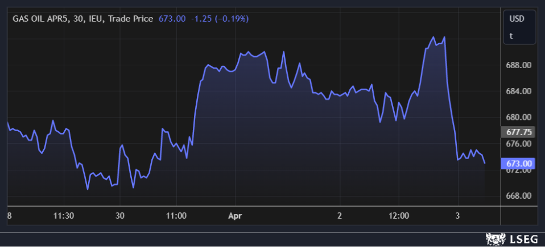Select the Apr marker on time axis

[235, 216]
